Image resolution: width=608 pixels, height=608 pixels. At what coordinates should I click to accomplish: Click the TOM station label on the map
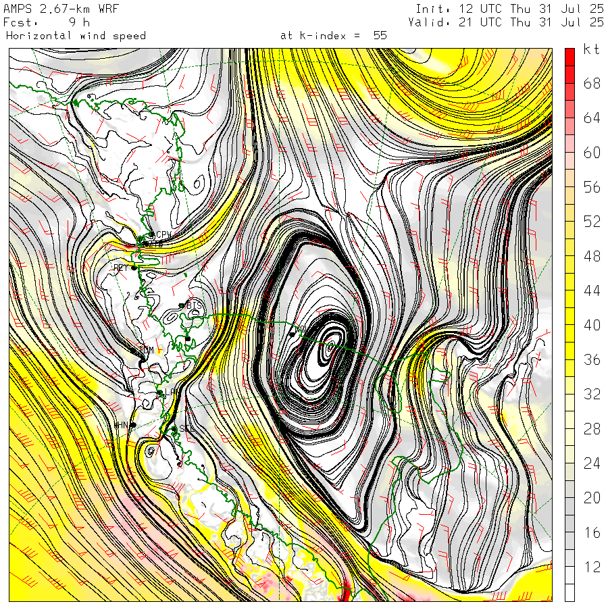tap(147, 350)
